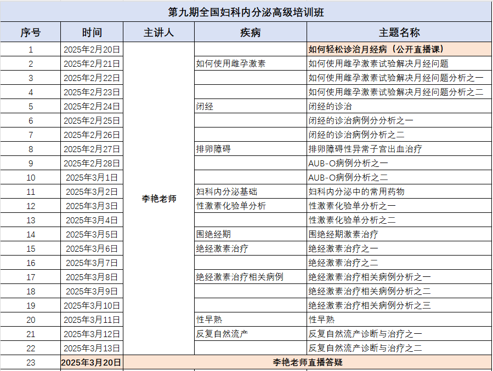Select the topic cell 性激素化验单分析之二
The image size is (493, 371).
pyautogui.click(x=399, y=220)
